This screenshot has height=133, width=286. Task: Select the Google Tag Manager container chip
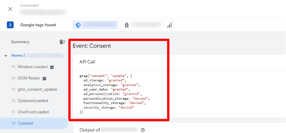tap(96, 25)
